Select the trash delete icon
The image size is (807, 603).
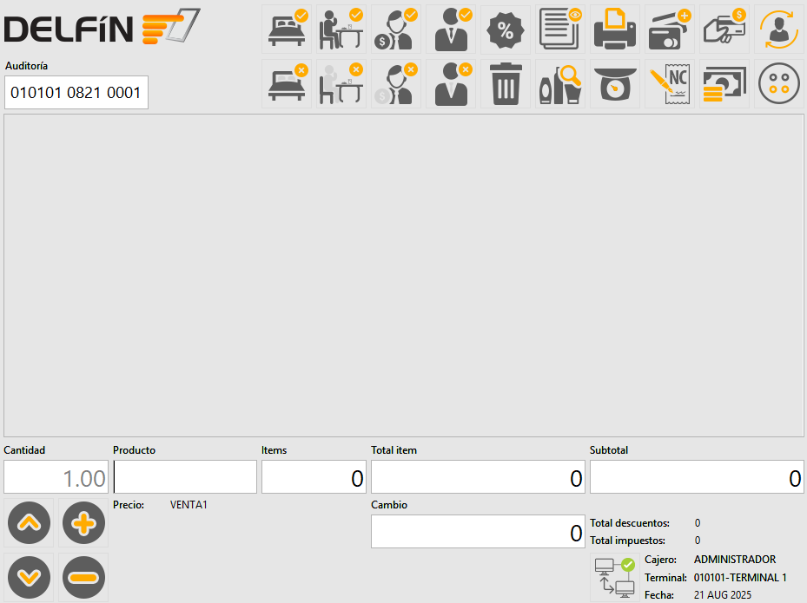pos(505,83)
